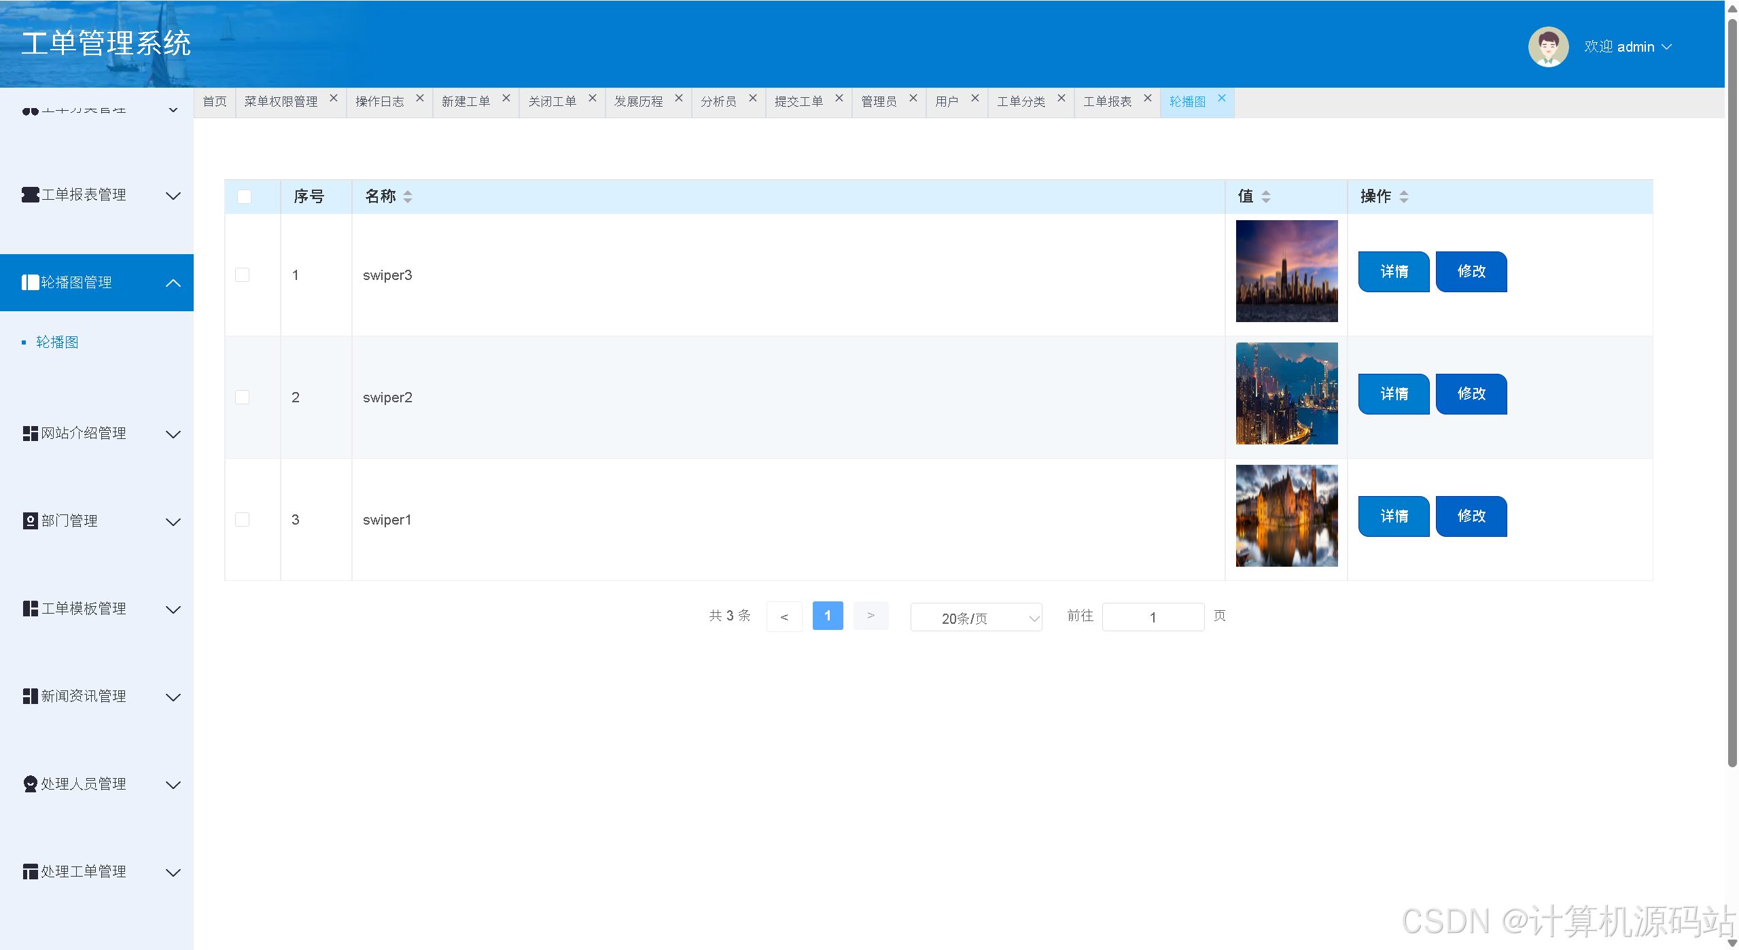Toggle the select-all header checkbox
1739x950 pixels.
[244, 197]
